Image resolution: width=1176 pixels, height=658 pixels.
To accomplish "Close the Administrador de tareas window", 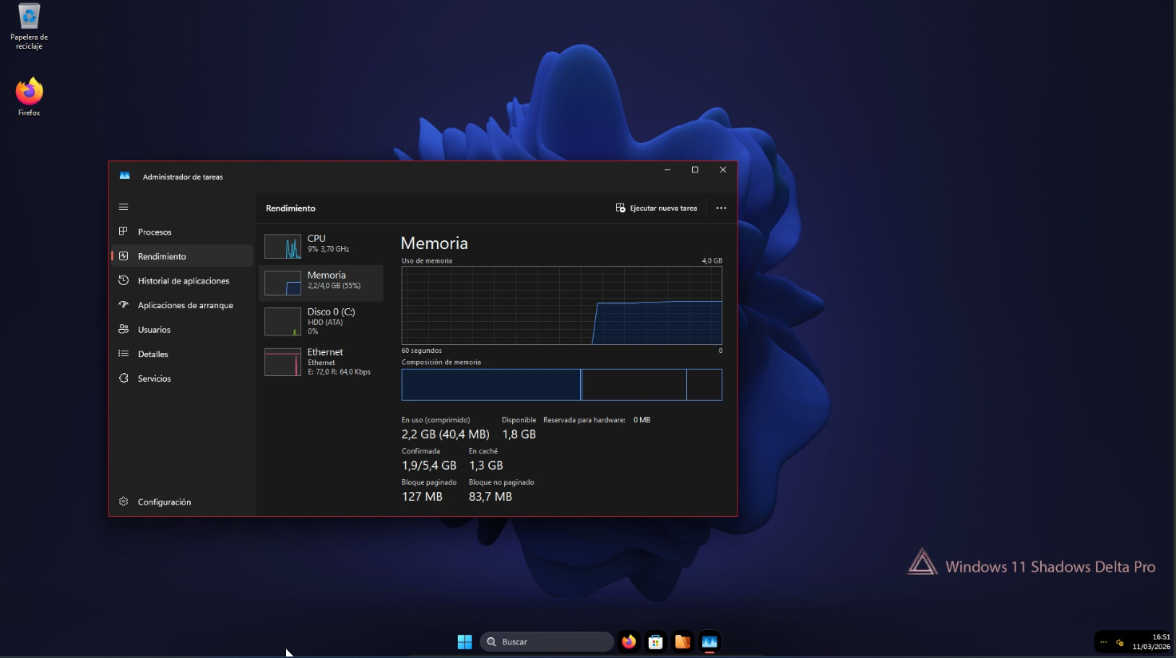I will click(x=723, y=170).
